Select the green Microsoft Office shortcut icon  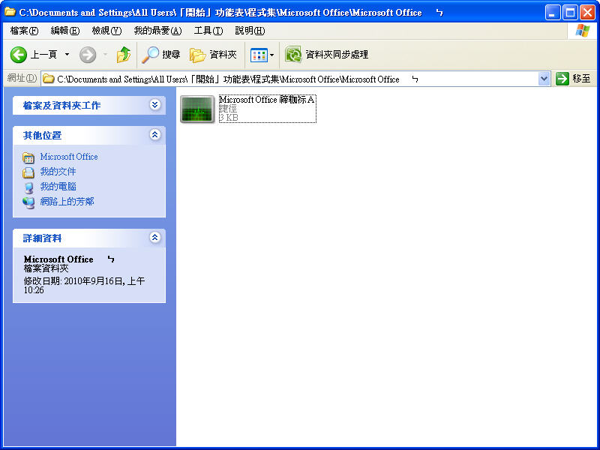click(x=197, y=109)
